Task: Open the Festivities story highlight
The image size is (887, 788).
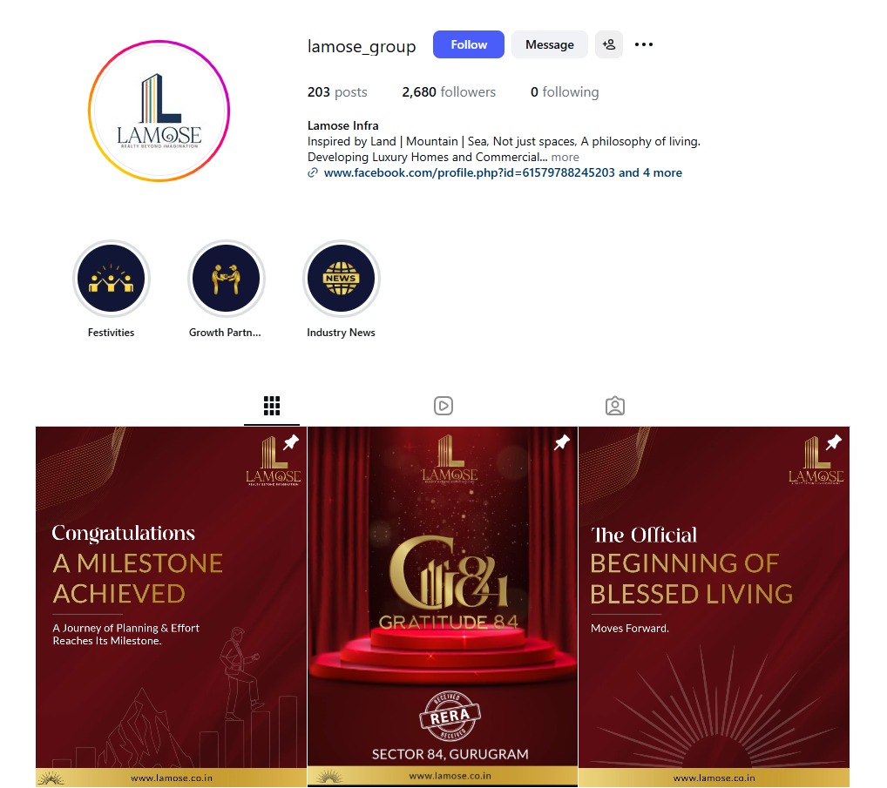Action: click(111, 279)
